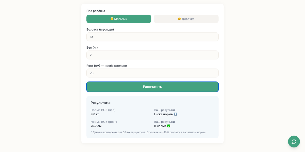This screenshot has height=152, width=305.
Task: Click the boy emoji on Мальчик button
Action: pyautogui.click(x=112, y=19)
